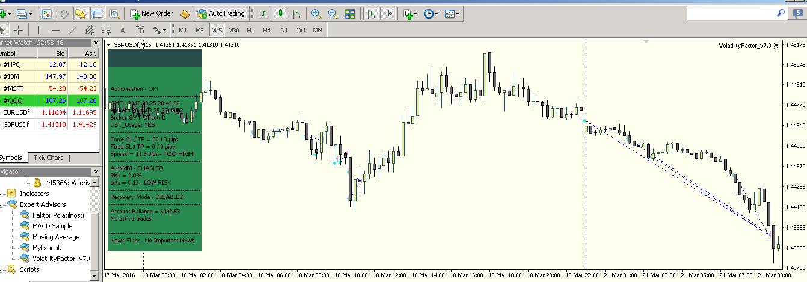Viewport: 807px width, 282px height.
Task: Select the Trendline drawing tool
Action: pyautogui.click(x=73, y=30)
